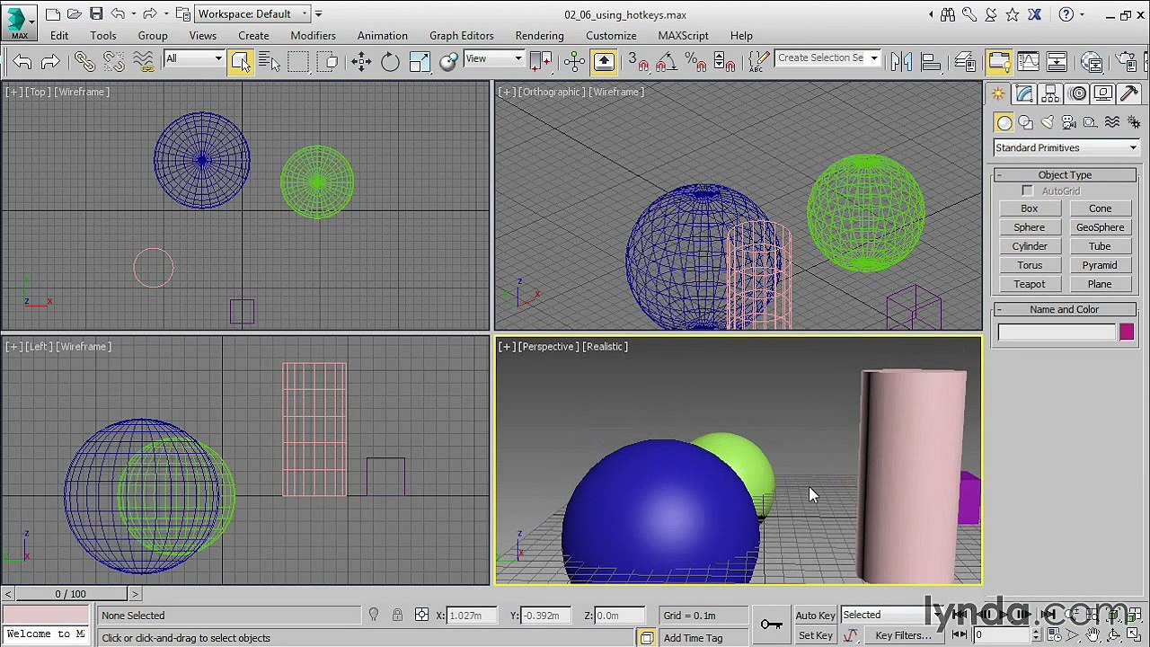This screenshot has width=1150, height=647.
Task: Toggle the 3D Snaps button
Action: point(637,61)
